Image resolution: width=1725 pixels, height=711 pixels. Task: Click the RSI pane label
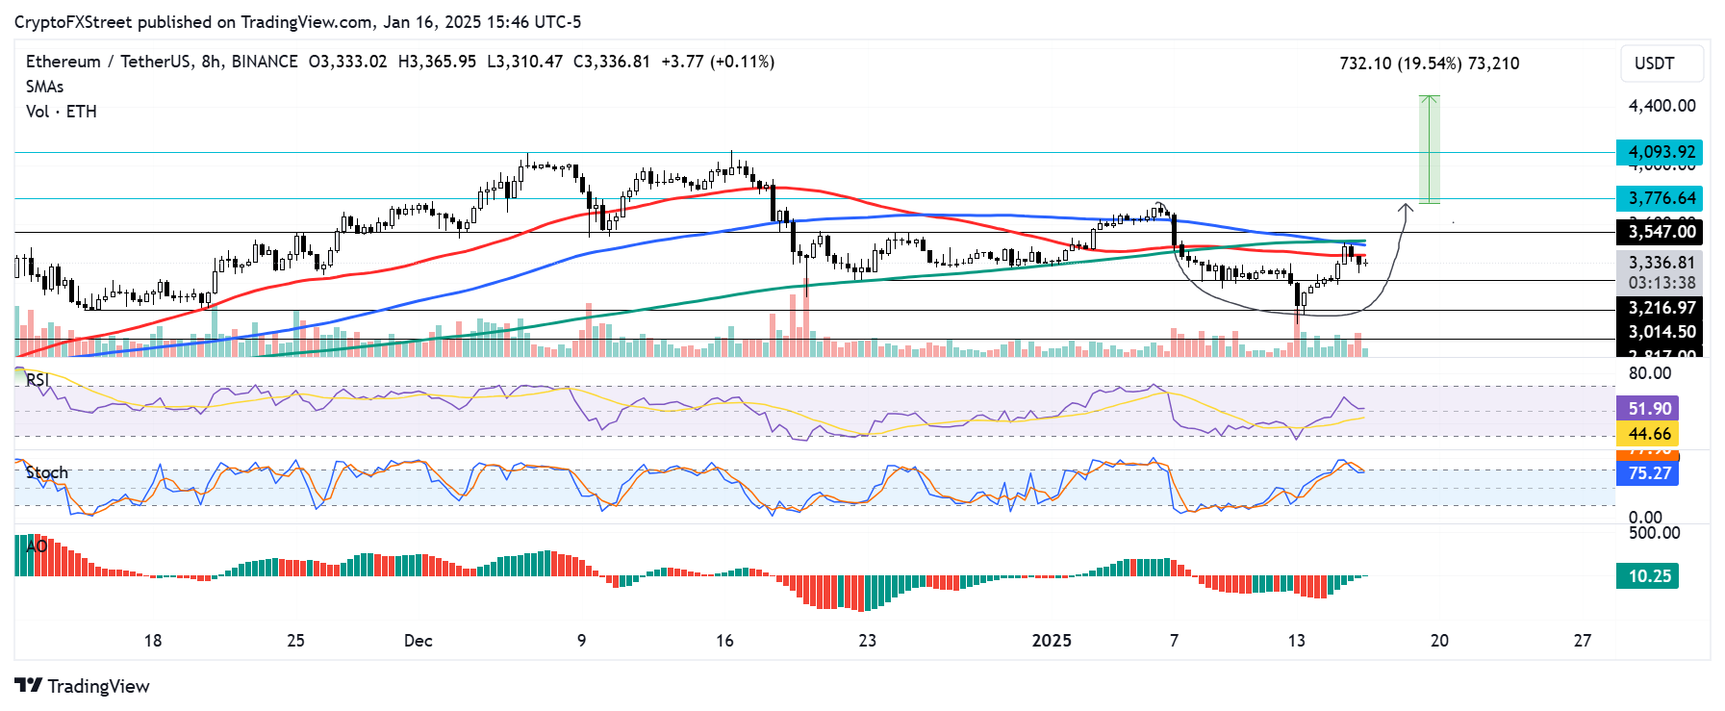click(x=38, y=380)
